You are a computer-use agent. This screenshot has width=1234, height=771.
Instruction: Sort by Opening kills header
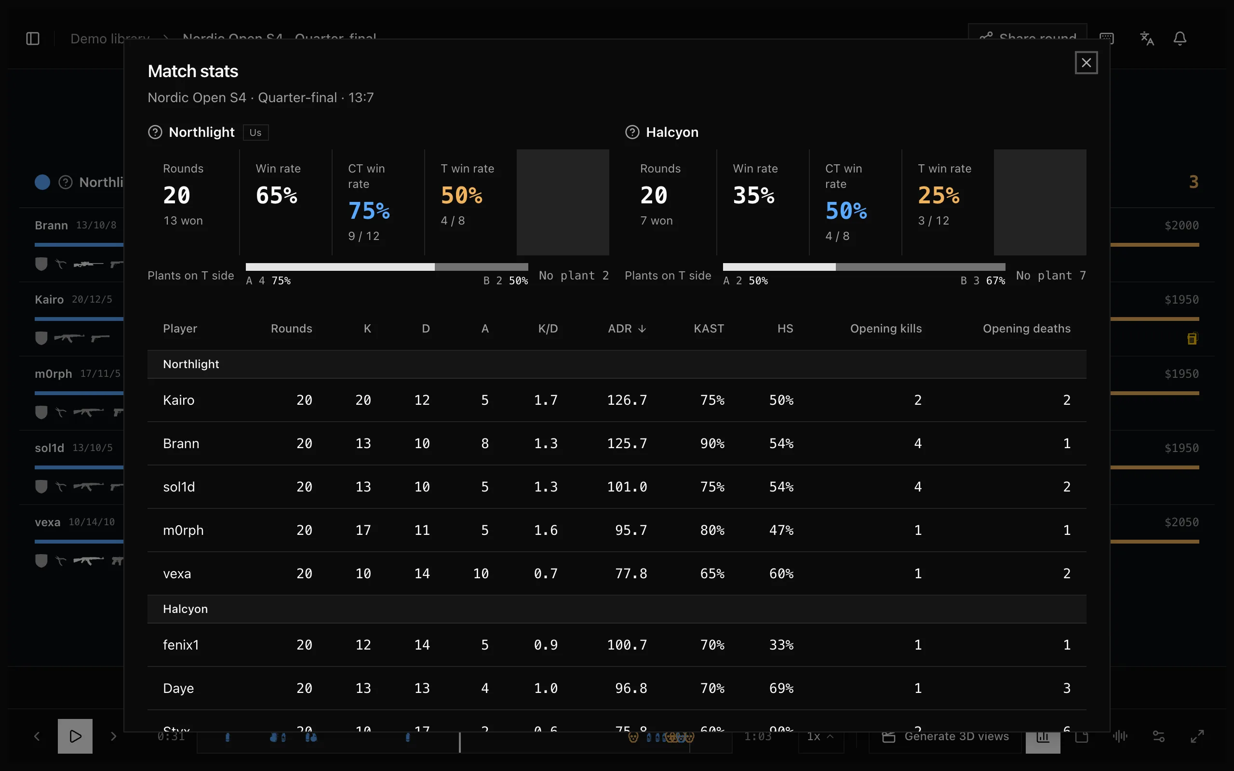click(885, 328)
